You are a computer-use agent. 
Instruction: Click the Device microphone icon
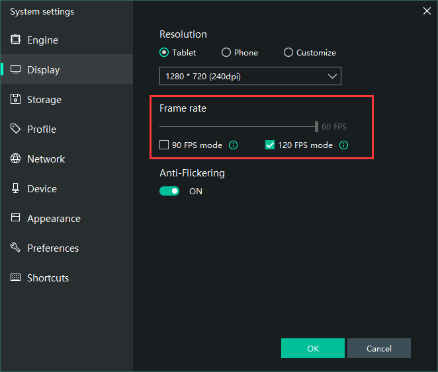(15, 188)
